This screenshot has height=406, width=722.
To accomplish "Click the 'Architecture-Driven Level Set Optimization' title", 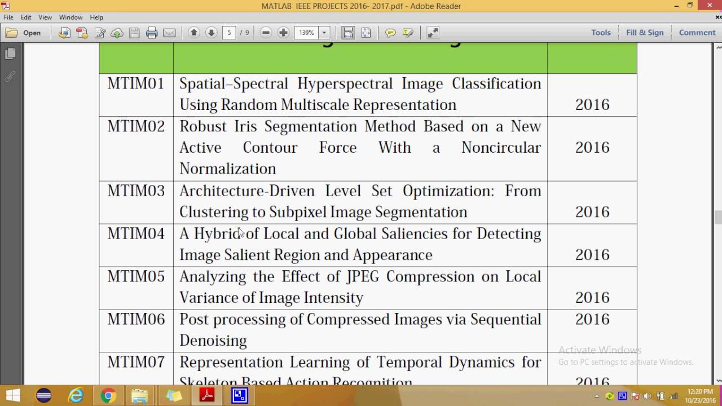I will click(337, 191).
